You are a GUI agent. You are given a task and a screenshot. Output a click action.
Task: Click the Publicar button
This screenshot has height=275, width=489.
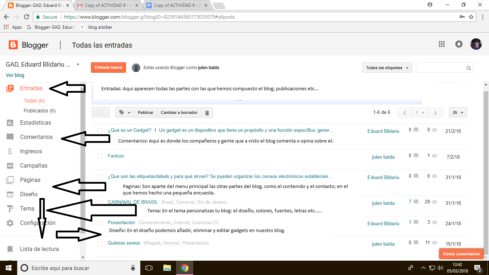point(146,112)
